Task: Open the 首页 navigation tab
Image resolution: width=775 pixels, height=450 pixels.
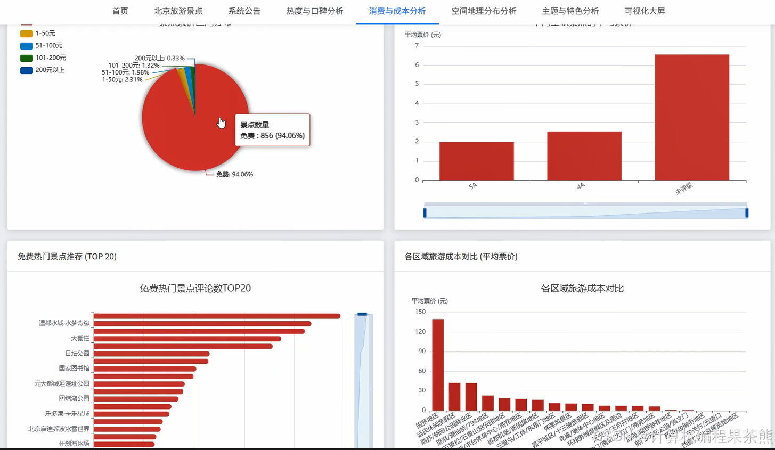Action: coord(120,11)
